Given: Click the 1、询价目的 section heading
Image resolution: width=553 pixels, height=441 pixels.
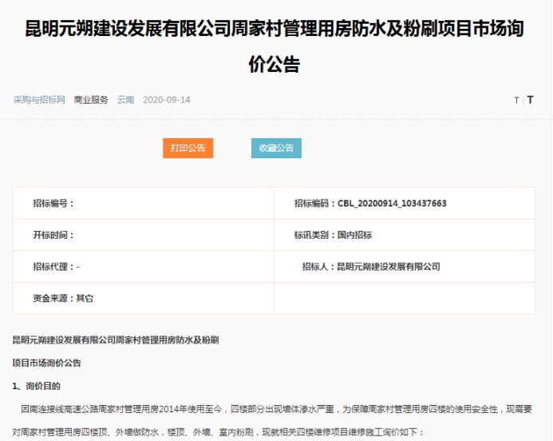Looking at the screenshot, I should pyautogui.click(x=37, y=386).
